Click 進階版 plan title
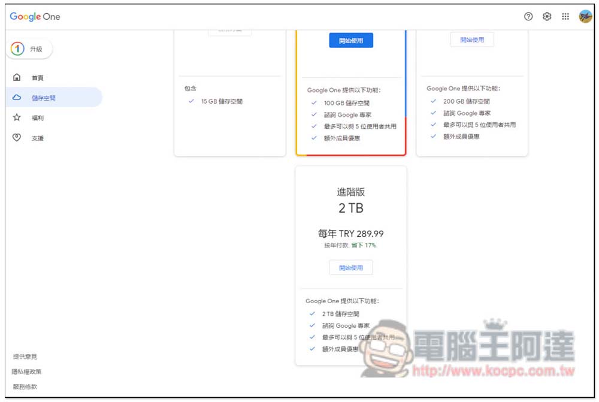The height and width of the screenshot is (402, 599). 350,192
